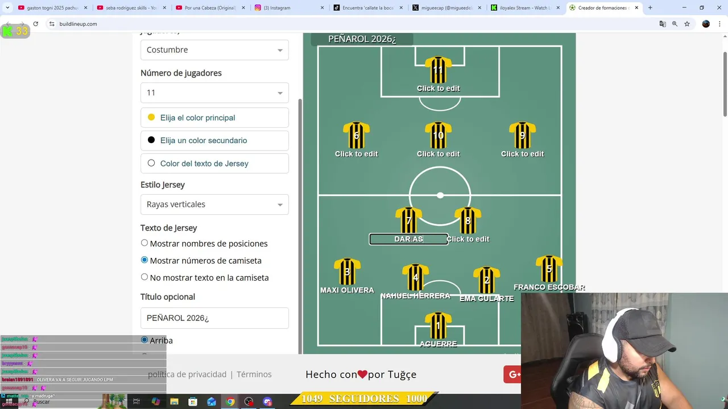The image size is (728, 409).
Task: View site information icon beside URL
Action: pyautogui.click(x=52, y=24)
